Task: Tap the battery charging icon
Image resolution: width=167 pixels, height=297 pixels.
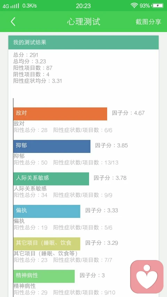Action: (158, 6)
